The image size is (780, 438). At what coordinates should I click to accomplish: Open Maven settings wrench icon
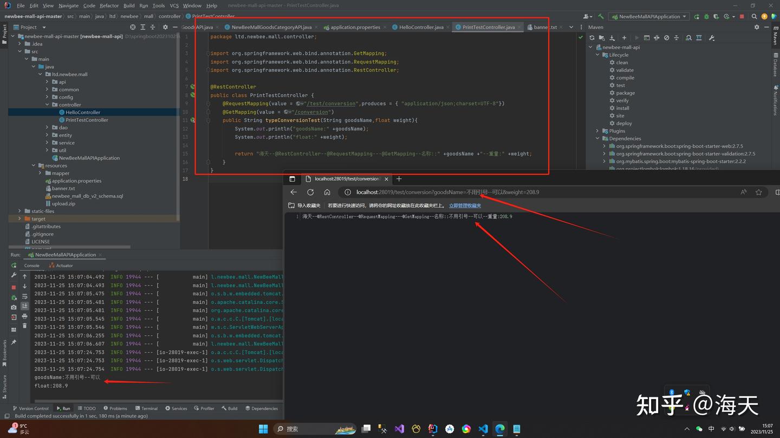click(712, 38)
